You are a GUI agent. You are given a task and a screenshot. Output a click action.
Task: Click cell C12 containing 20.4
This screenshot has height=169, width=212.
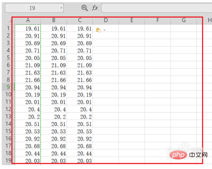(x=80, y=109)
